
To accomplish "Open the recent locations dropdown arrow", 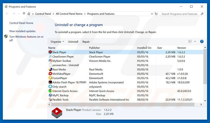I will 19,14.
